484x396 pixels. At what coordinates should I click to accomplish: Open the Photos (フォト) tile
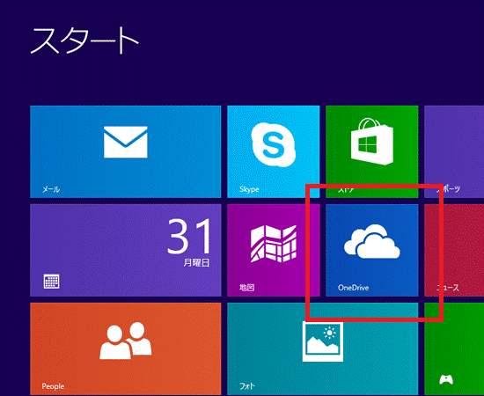tap(323, 348)
